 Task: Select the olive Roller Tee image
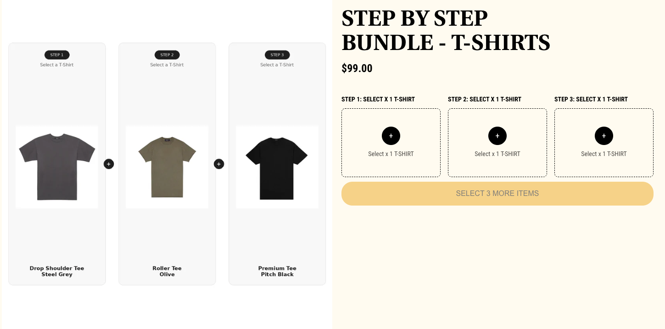[x=167, y=167]
